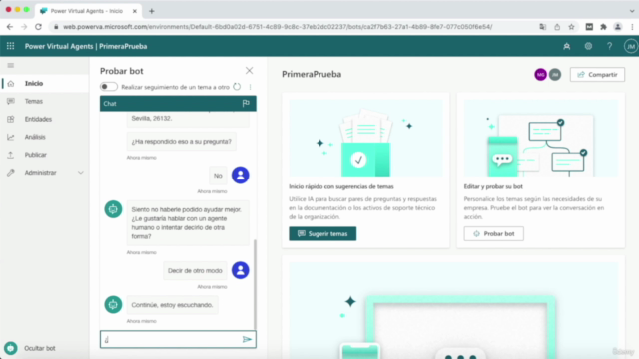Click the Probar bot card button
Image resolution: width=639 pixels, height=359 pixels.
point(494,234)
